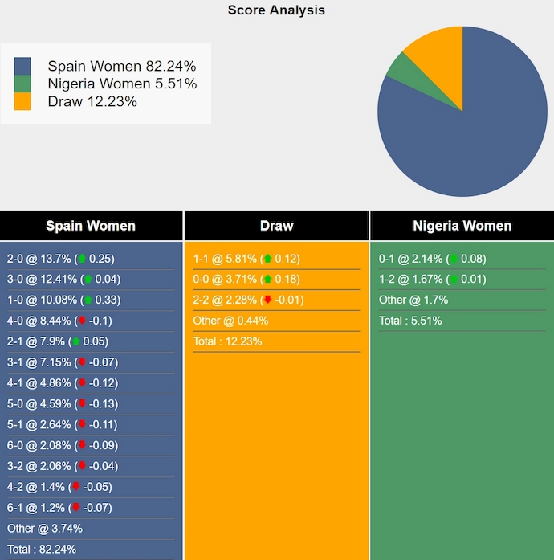This screenshot has width=554, height=560.
Task: Click the blue Spain Women legend swatch
Action: 22,66
